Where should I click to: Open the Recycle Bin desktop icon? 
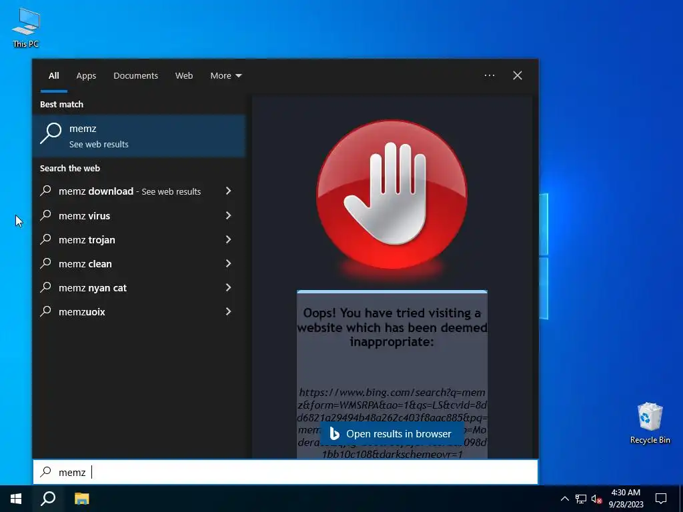pyautogui.click(x=650, y=423)
